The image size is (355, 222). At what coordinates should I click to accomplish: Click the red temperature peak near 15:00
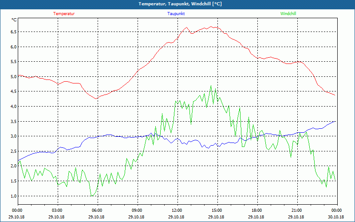[x=211, y=27]
